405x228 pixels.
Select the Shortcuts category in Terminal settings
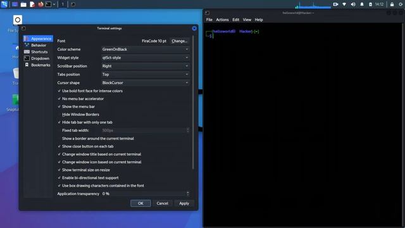38,52
